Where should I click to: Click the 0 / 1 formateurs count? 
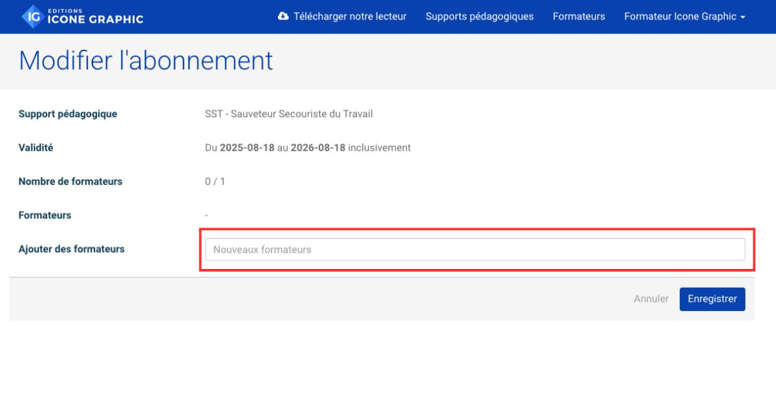tap(215, 182)
